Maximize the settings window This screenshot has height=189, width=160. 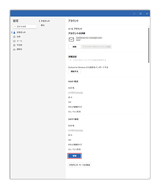[x=140, y=14]
